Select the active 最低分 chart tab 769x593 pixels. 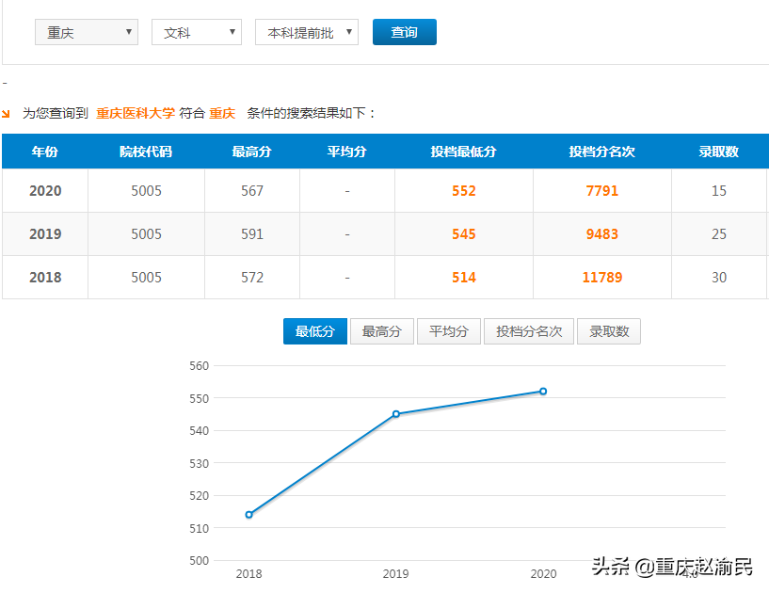point(314,331)
